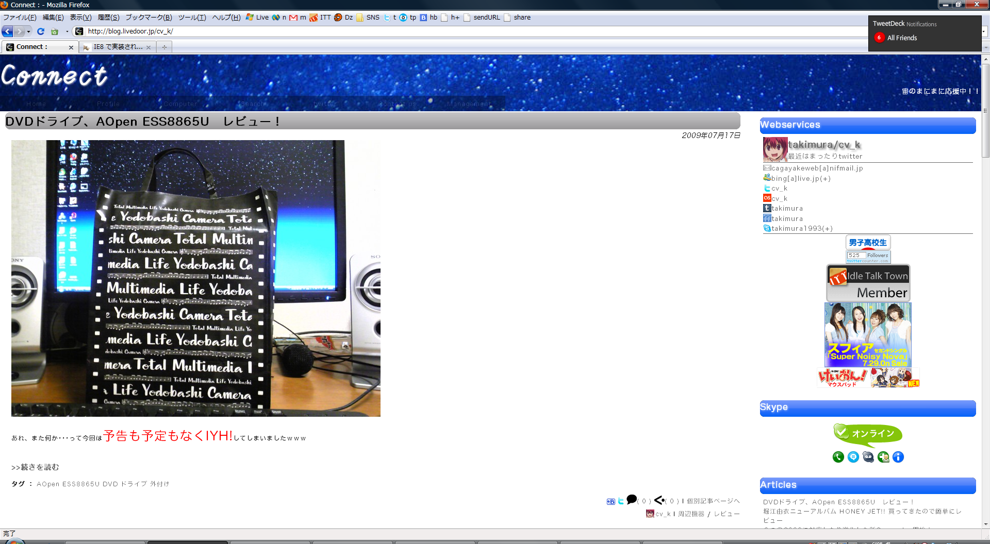Open the ITT bookmark
Screen dimensions: 990x544
(320, 17)
